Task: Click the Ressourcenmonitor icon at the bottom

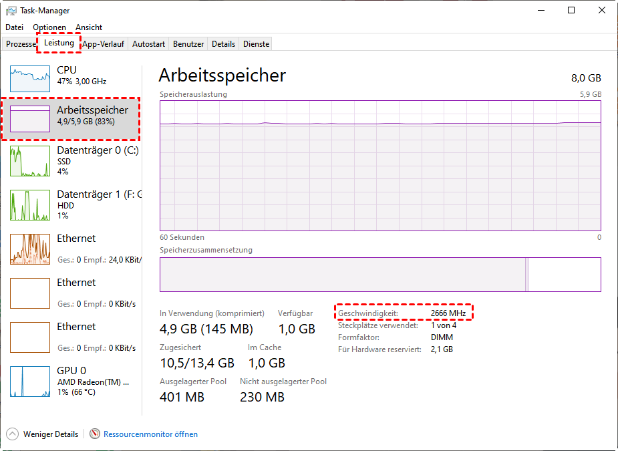Action: pos(95,434)
